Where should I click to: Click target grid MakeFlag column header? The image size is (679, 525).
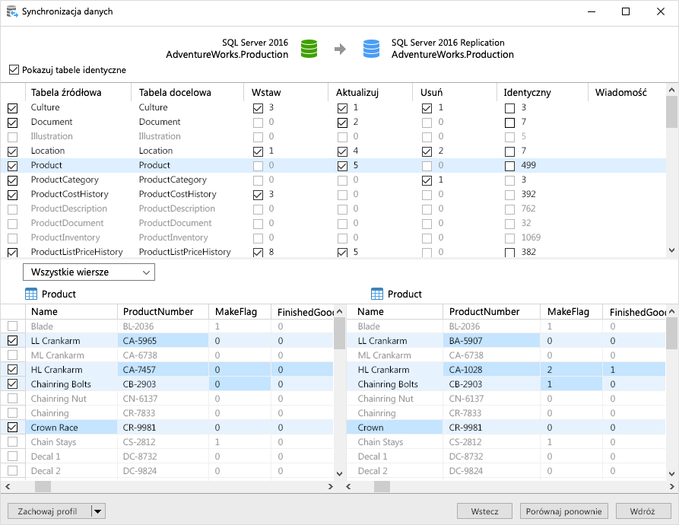(571, 312)
